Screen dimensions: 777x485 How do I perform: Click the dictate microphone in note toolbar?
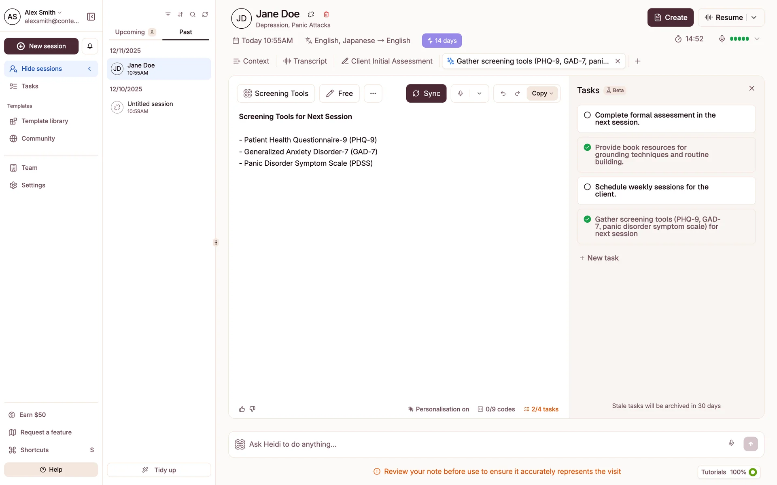(x=461, y=93)
